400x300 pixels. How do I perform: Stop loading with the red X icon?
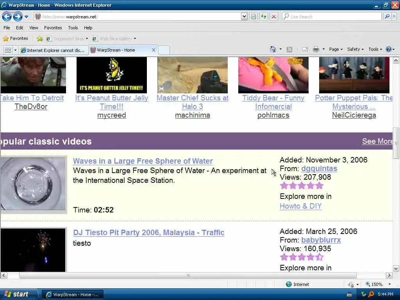(274, 17)
